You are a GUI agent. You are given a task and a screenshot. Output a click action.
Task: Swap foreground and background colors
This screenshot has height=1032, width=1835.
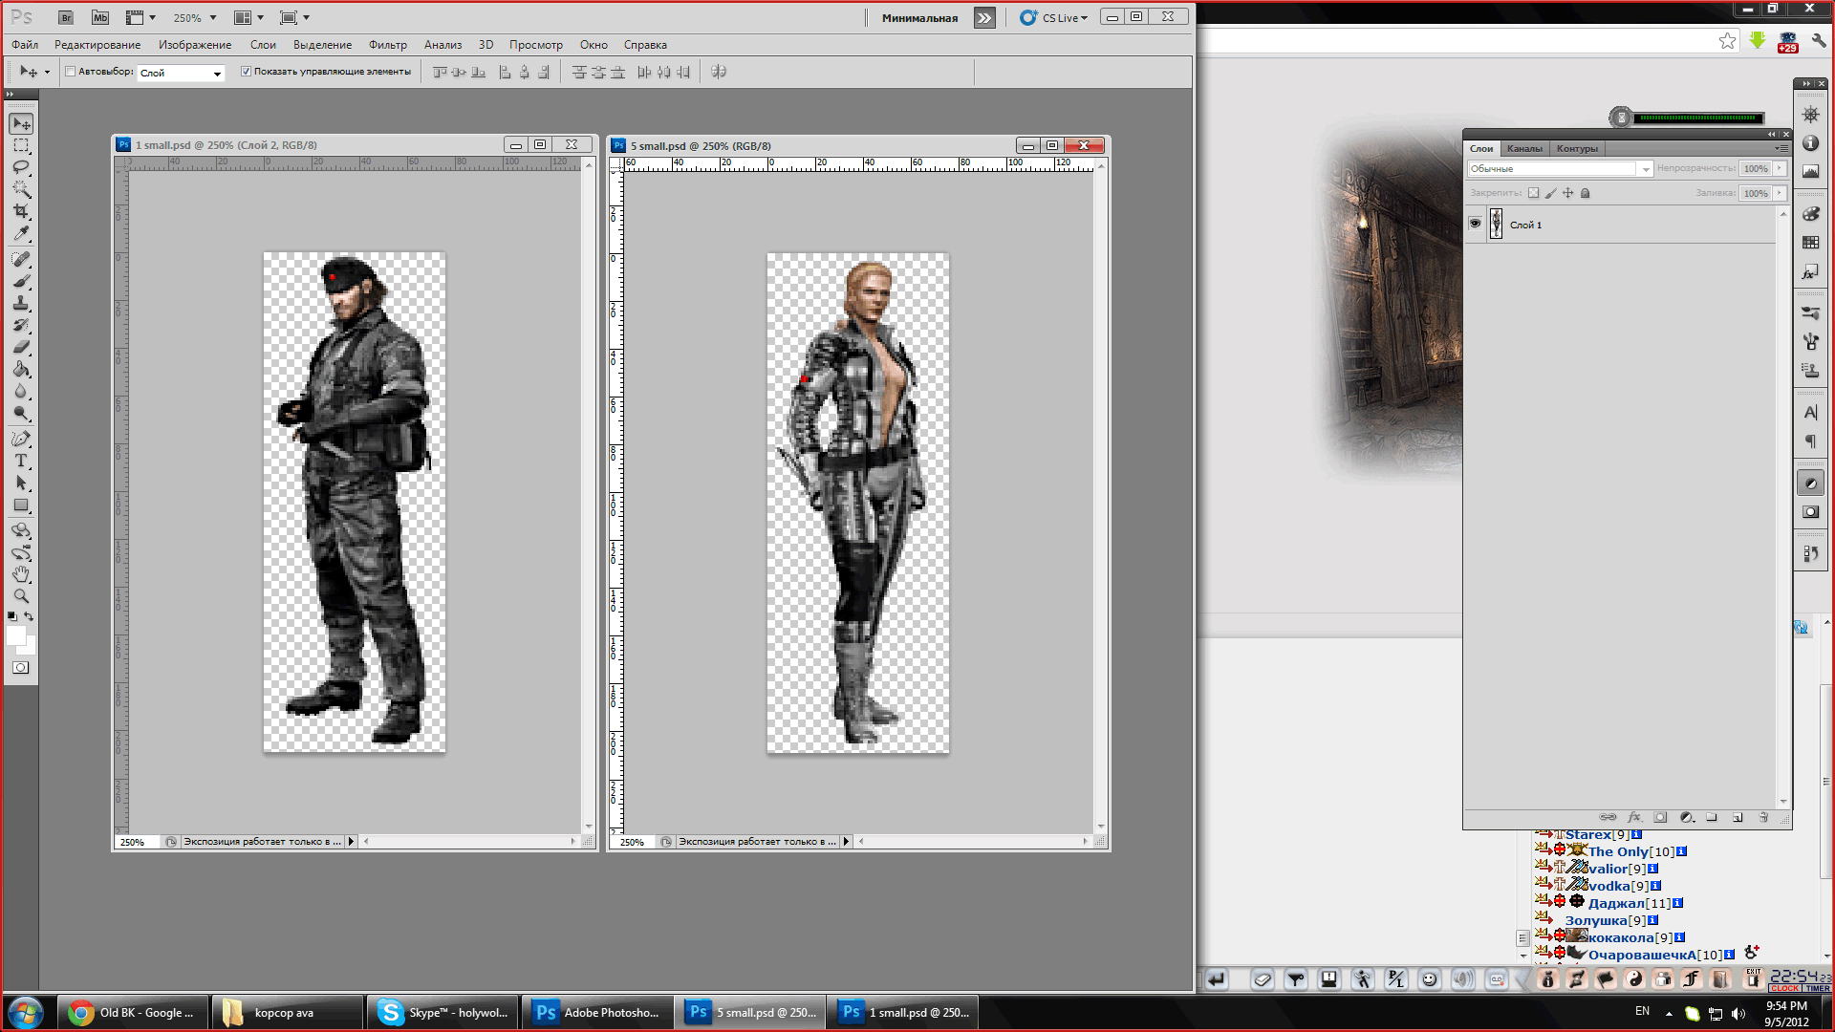click(x=30, y=616)
